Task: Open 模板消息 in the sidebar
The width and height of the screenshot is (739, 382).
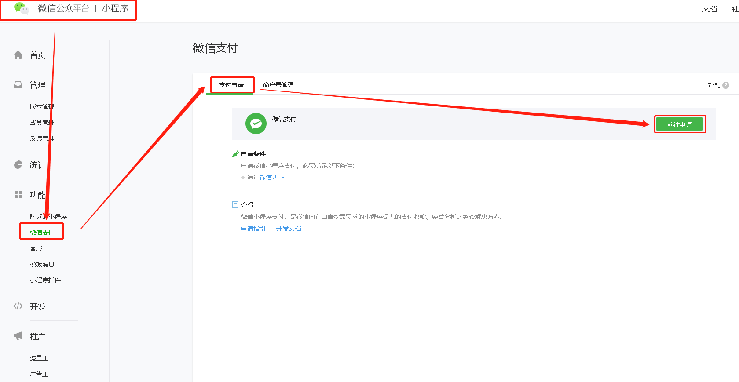Action: pyautogui.click(x=42, y=264)
